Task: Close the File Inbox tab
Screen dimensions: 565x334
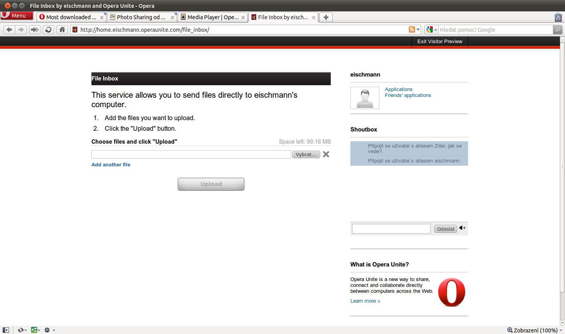Action: 313,18
